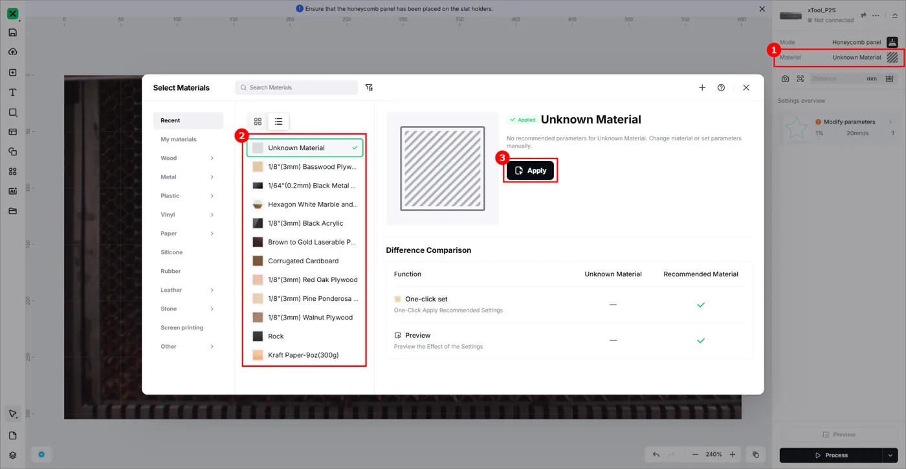This screenshot has height=469, width=906.
Task: Open the Process button dropdown arrow
Action: 891,455
